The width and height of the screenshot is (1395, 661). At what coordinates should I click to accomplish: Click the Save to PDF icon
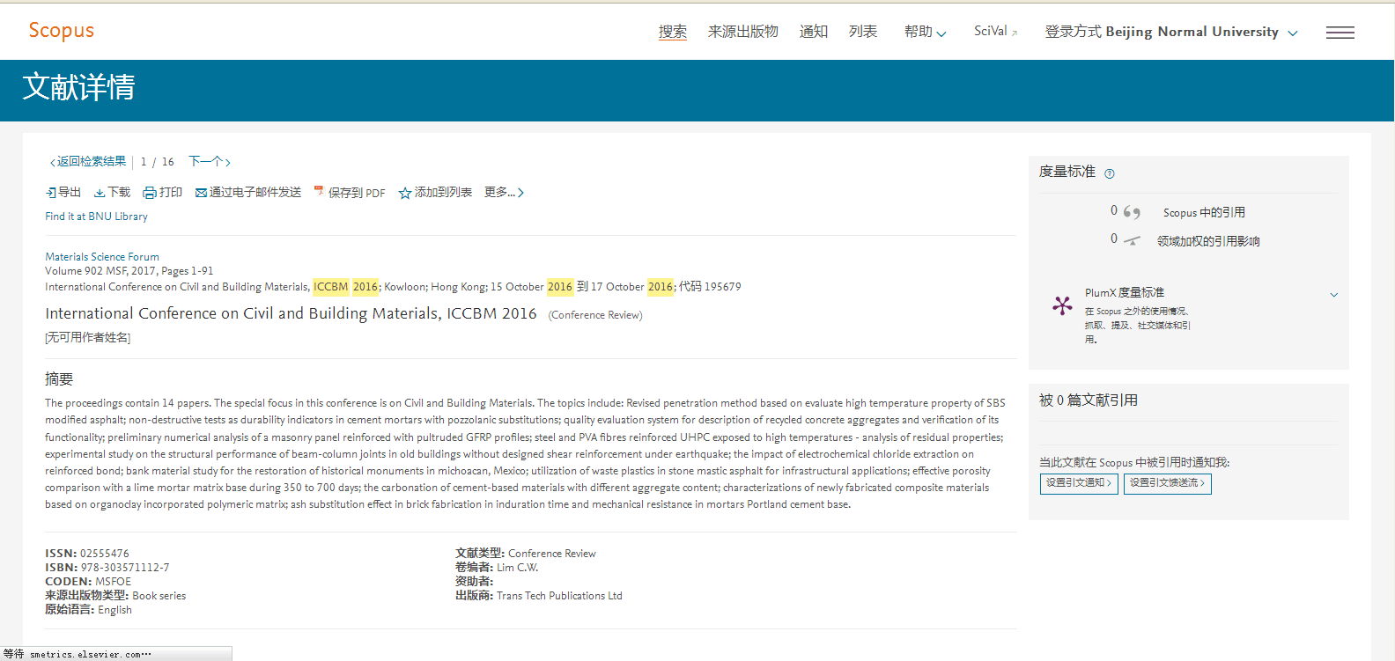[319, 192]
